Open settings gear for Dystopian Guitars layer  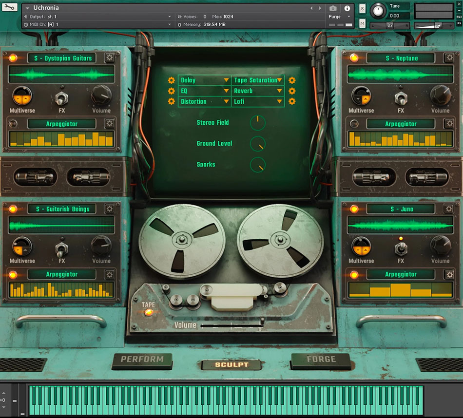point(110,57)
